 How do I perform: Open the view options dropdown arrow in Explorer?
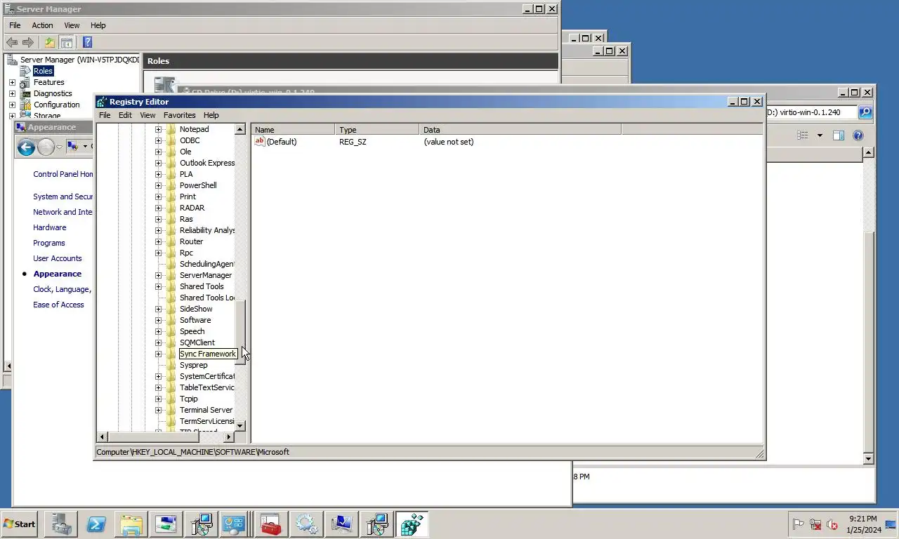(x=819, y=135)
